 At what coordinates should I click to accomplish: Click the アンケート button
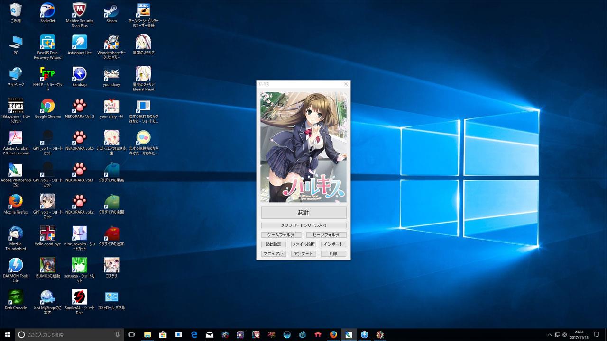coord(303,254)
